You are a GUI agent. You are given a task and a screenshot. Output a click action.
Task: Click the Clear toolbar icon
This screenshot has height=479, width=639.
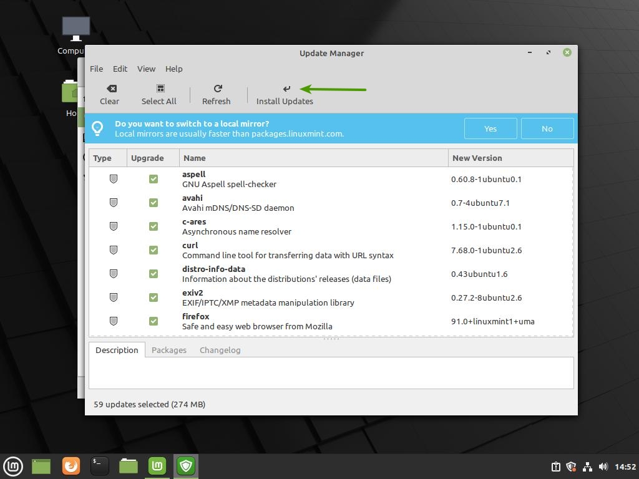pos(110,89)
